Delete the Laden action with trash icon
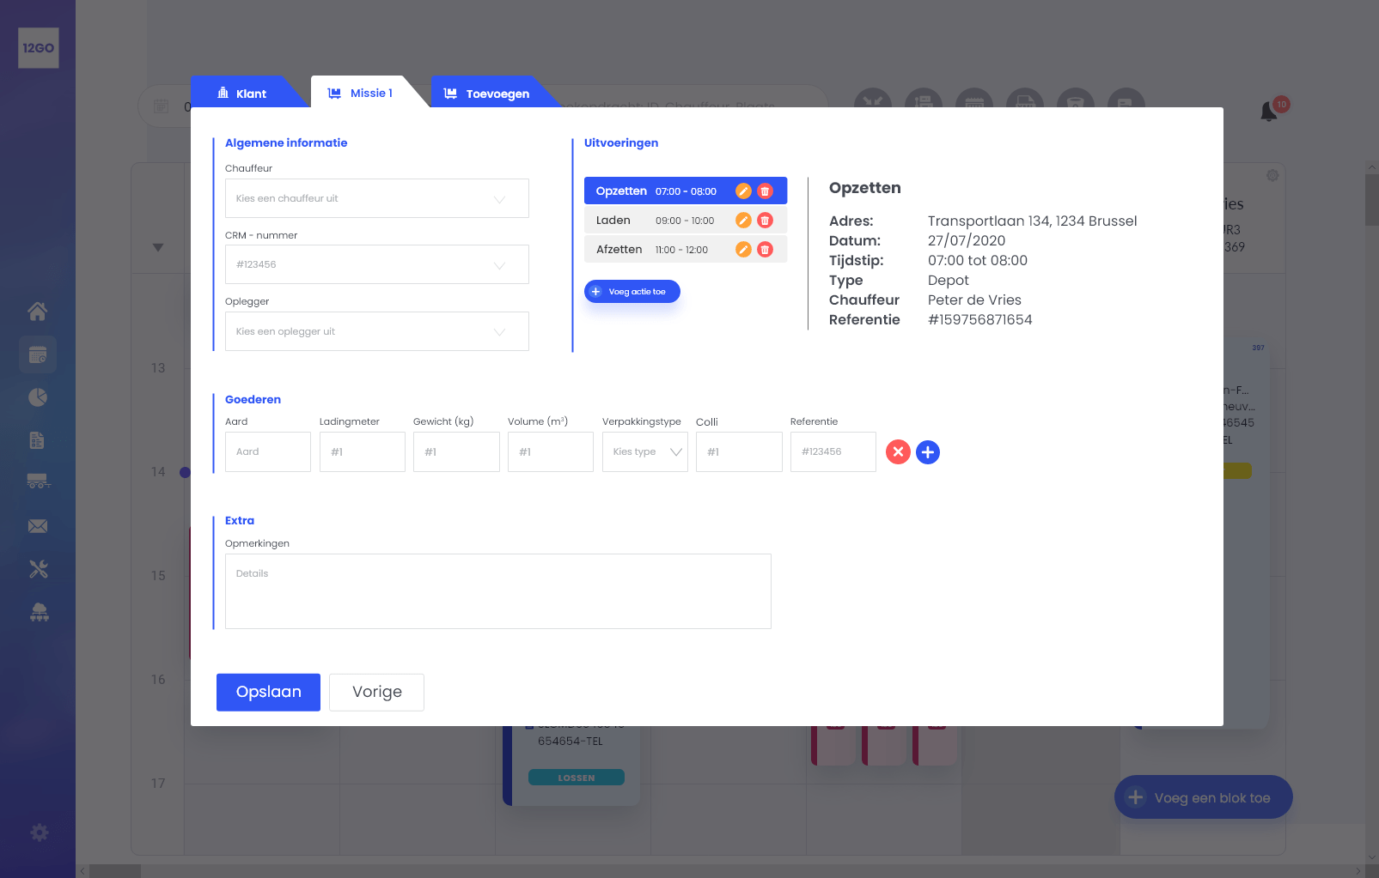The width and height of the screenshot is (1379, 878). 765,221
